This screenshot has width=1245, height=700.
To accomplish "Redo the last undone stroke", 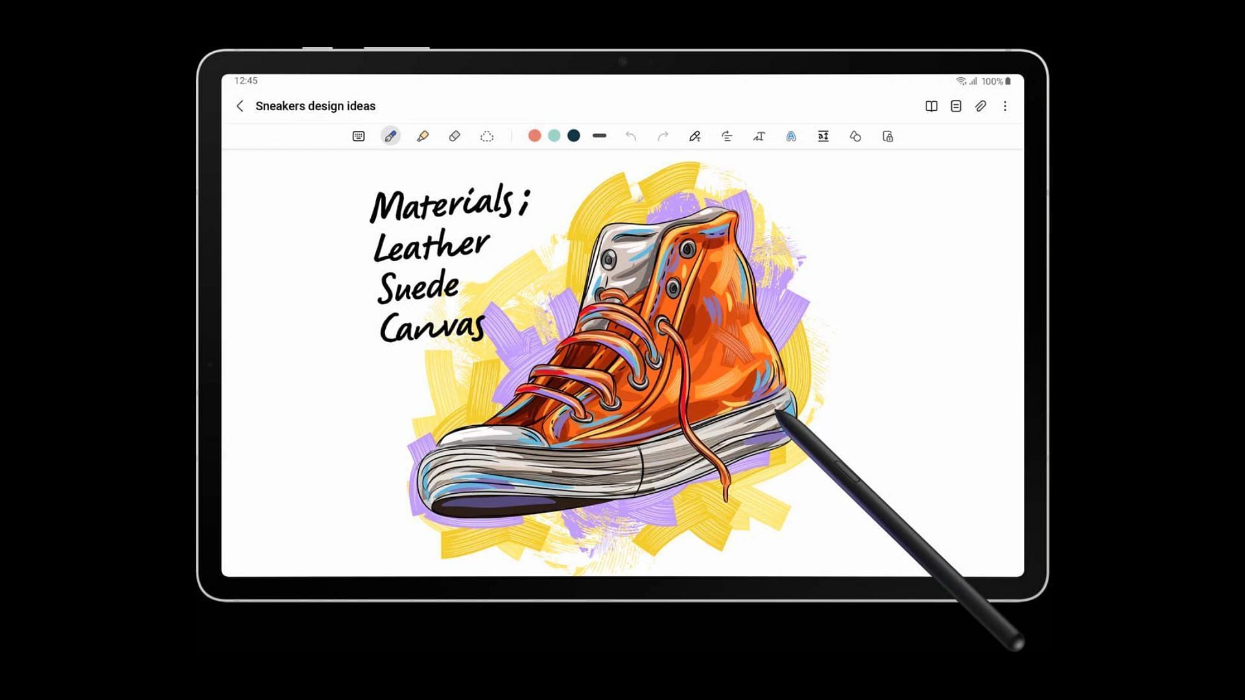I will [663, 136].
